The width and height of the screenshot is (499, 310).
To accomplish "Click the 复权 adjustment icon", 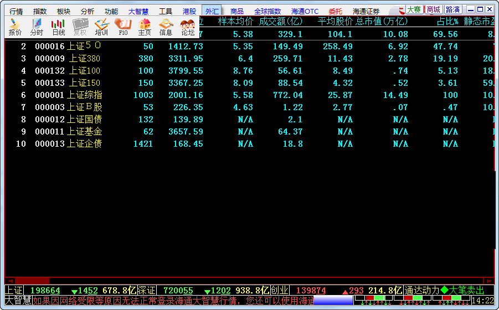I will pyautogui.click(x=80, y=27).
